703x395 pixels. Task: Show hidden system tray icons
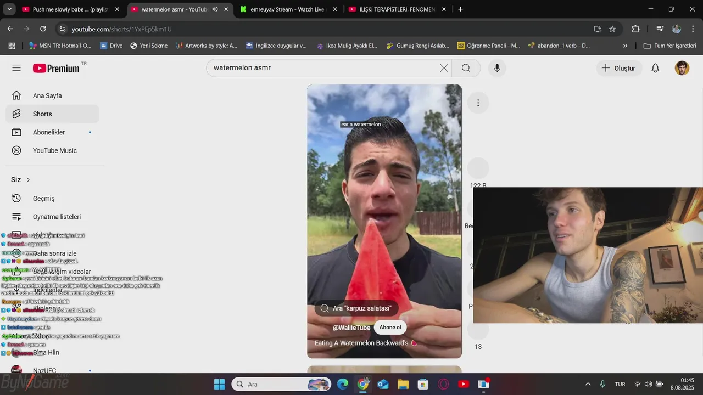(588, 384)
